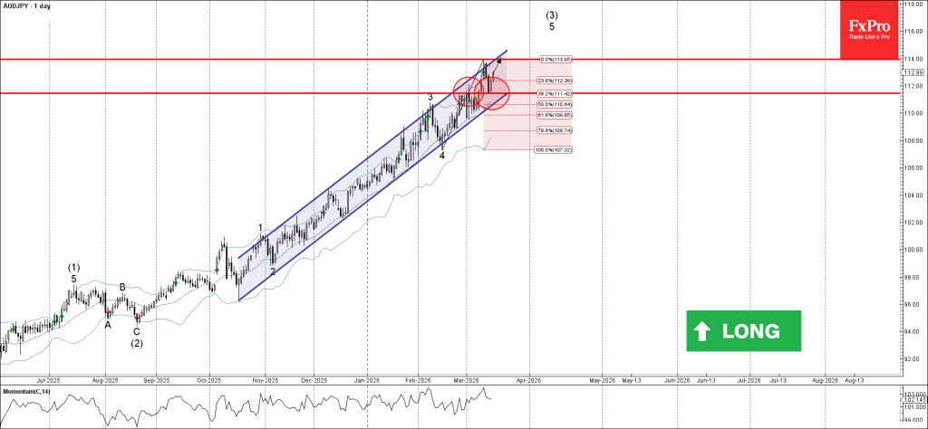Click the 100.0%(107.32) Fibonacci level label
The height and width of the screenshot is (429, 928).
click(554, 150)
